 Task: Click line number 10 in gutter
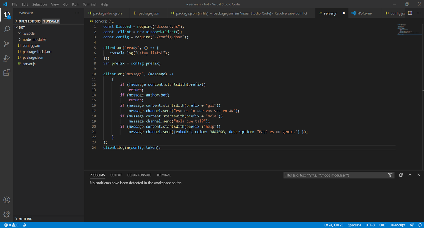tap(94, 74)
